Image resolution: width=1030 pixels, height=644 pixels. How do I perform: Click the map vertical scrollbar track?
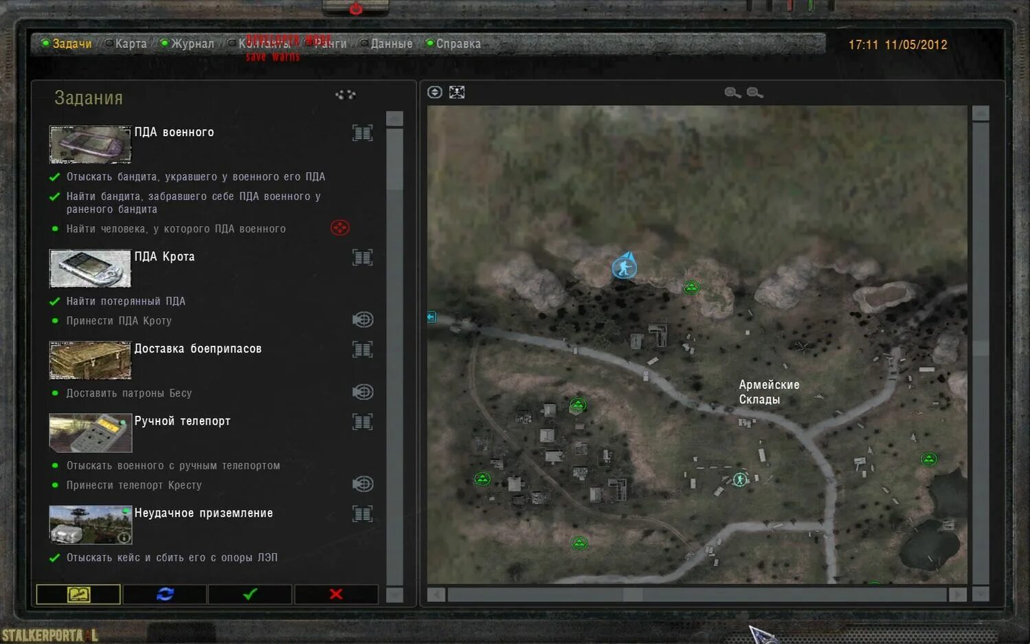tap(981, 353)
